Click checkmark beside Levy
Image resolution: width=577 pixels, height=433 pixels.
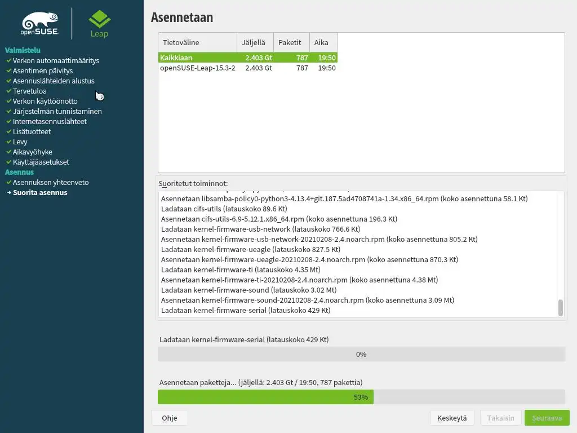pyautogui.click(x=9, y=142)
